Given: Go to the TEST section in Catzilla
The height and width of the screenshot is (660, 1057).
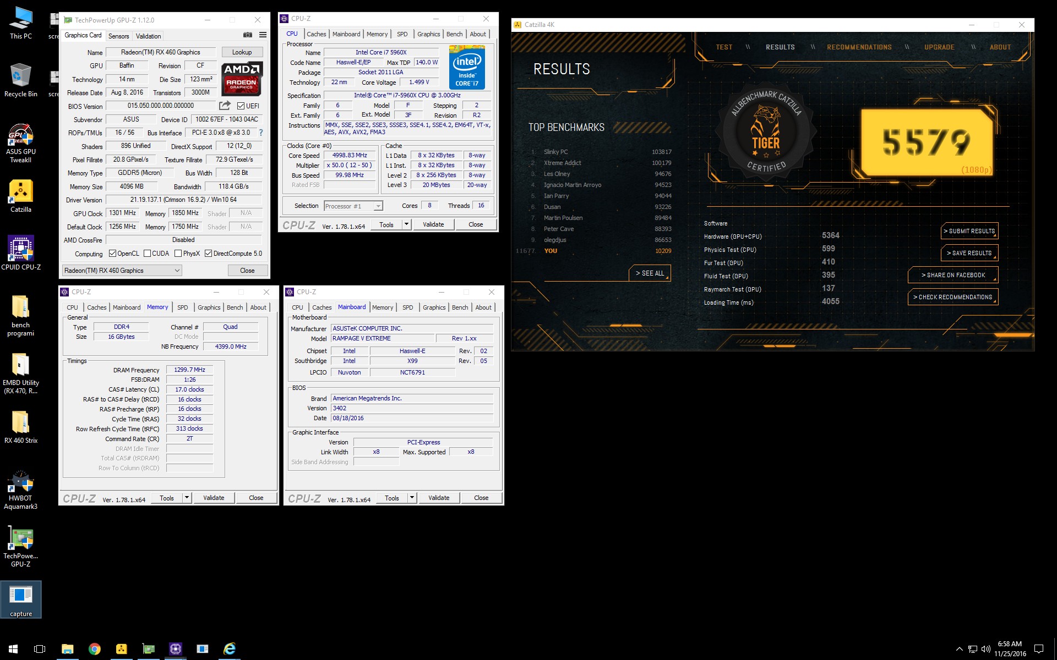Looking at the screenshot, I should point(724,47).
